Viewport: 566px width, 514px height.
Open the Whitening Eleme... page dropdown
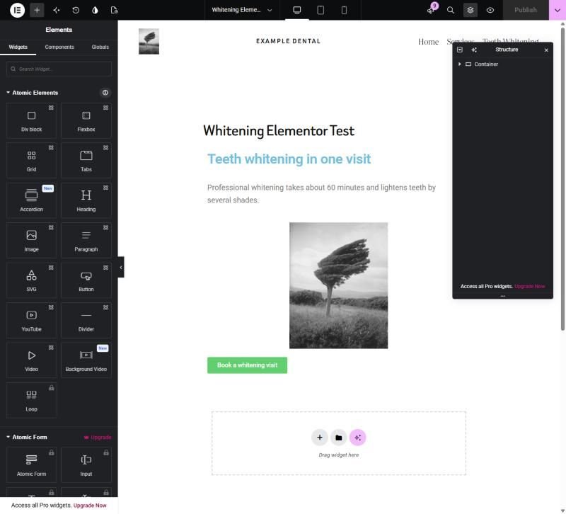[x=242, y=10]
